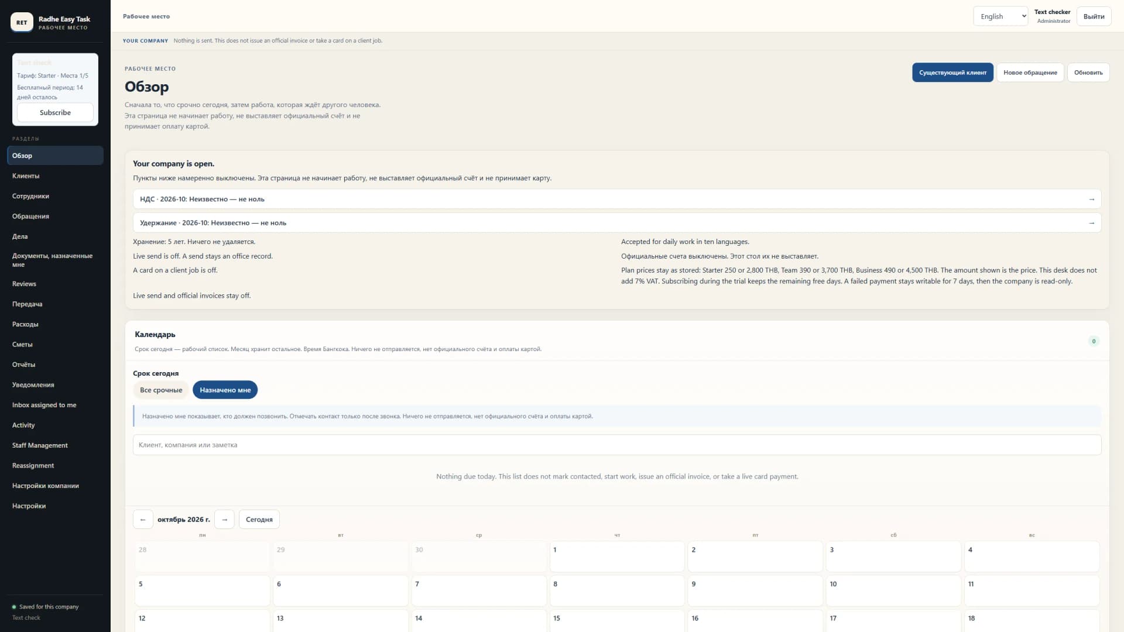Open Обзор in the sidebar

click(x=55, y=156)
